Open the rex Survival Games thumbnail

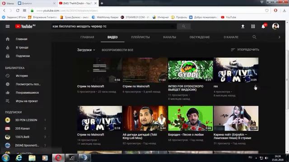tap(236, 70)
